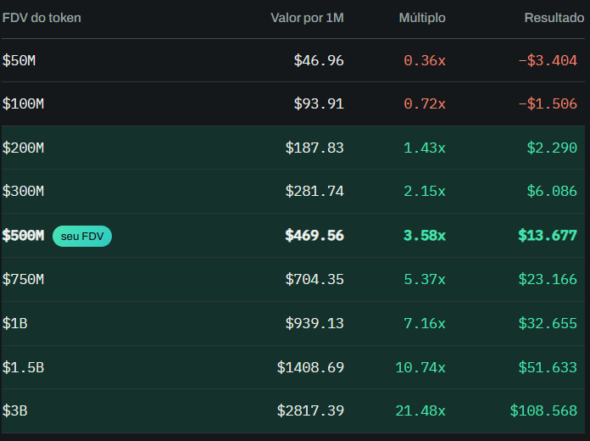Click the 3.58x multiple value
The height and width of the screenshot is (441, 590).
coord(425,236)
